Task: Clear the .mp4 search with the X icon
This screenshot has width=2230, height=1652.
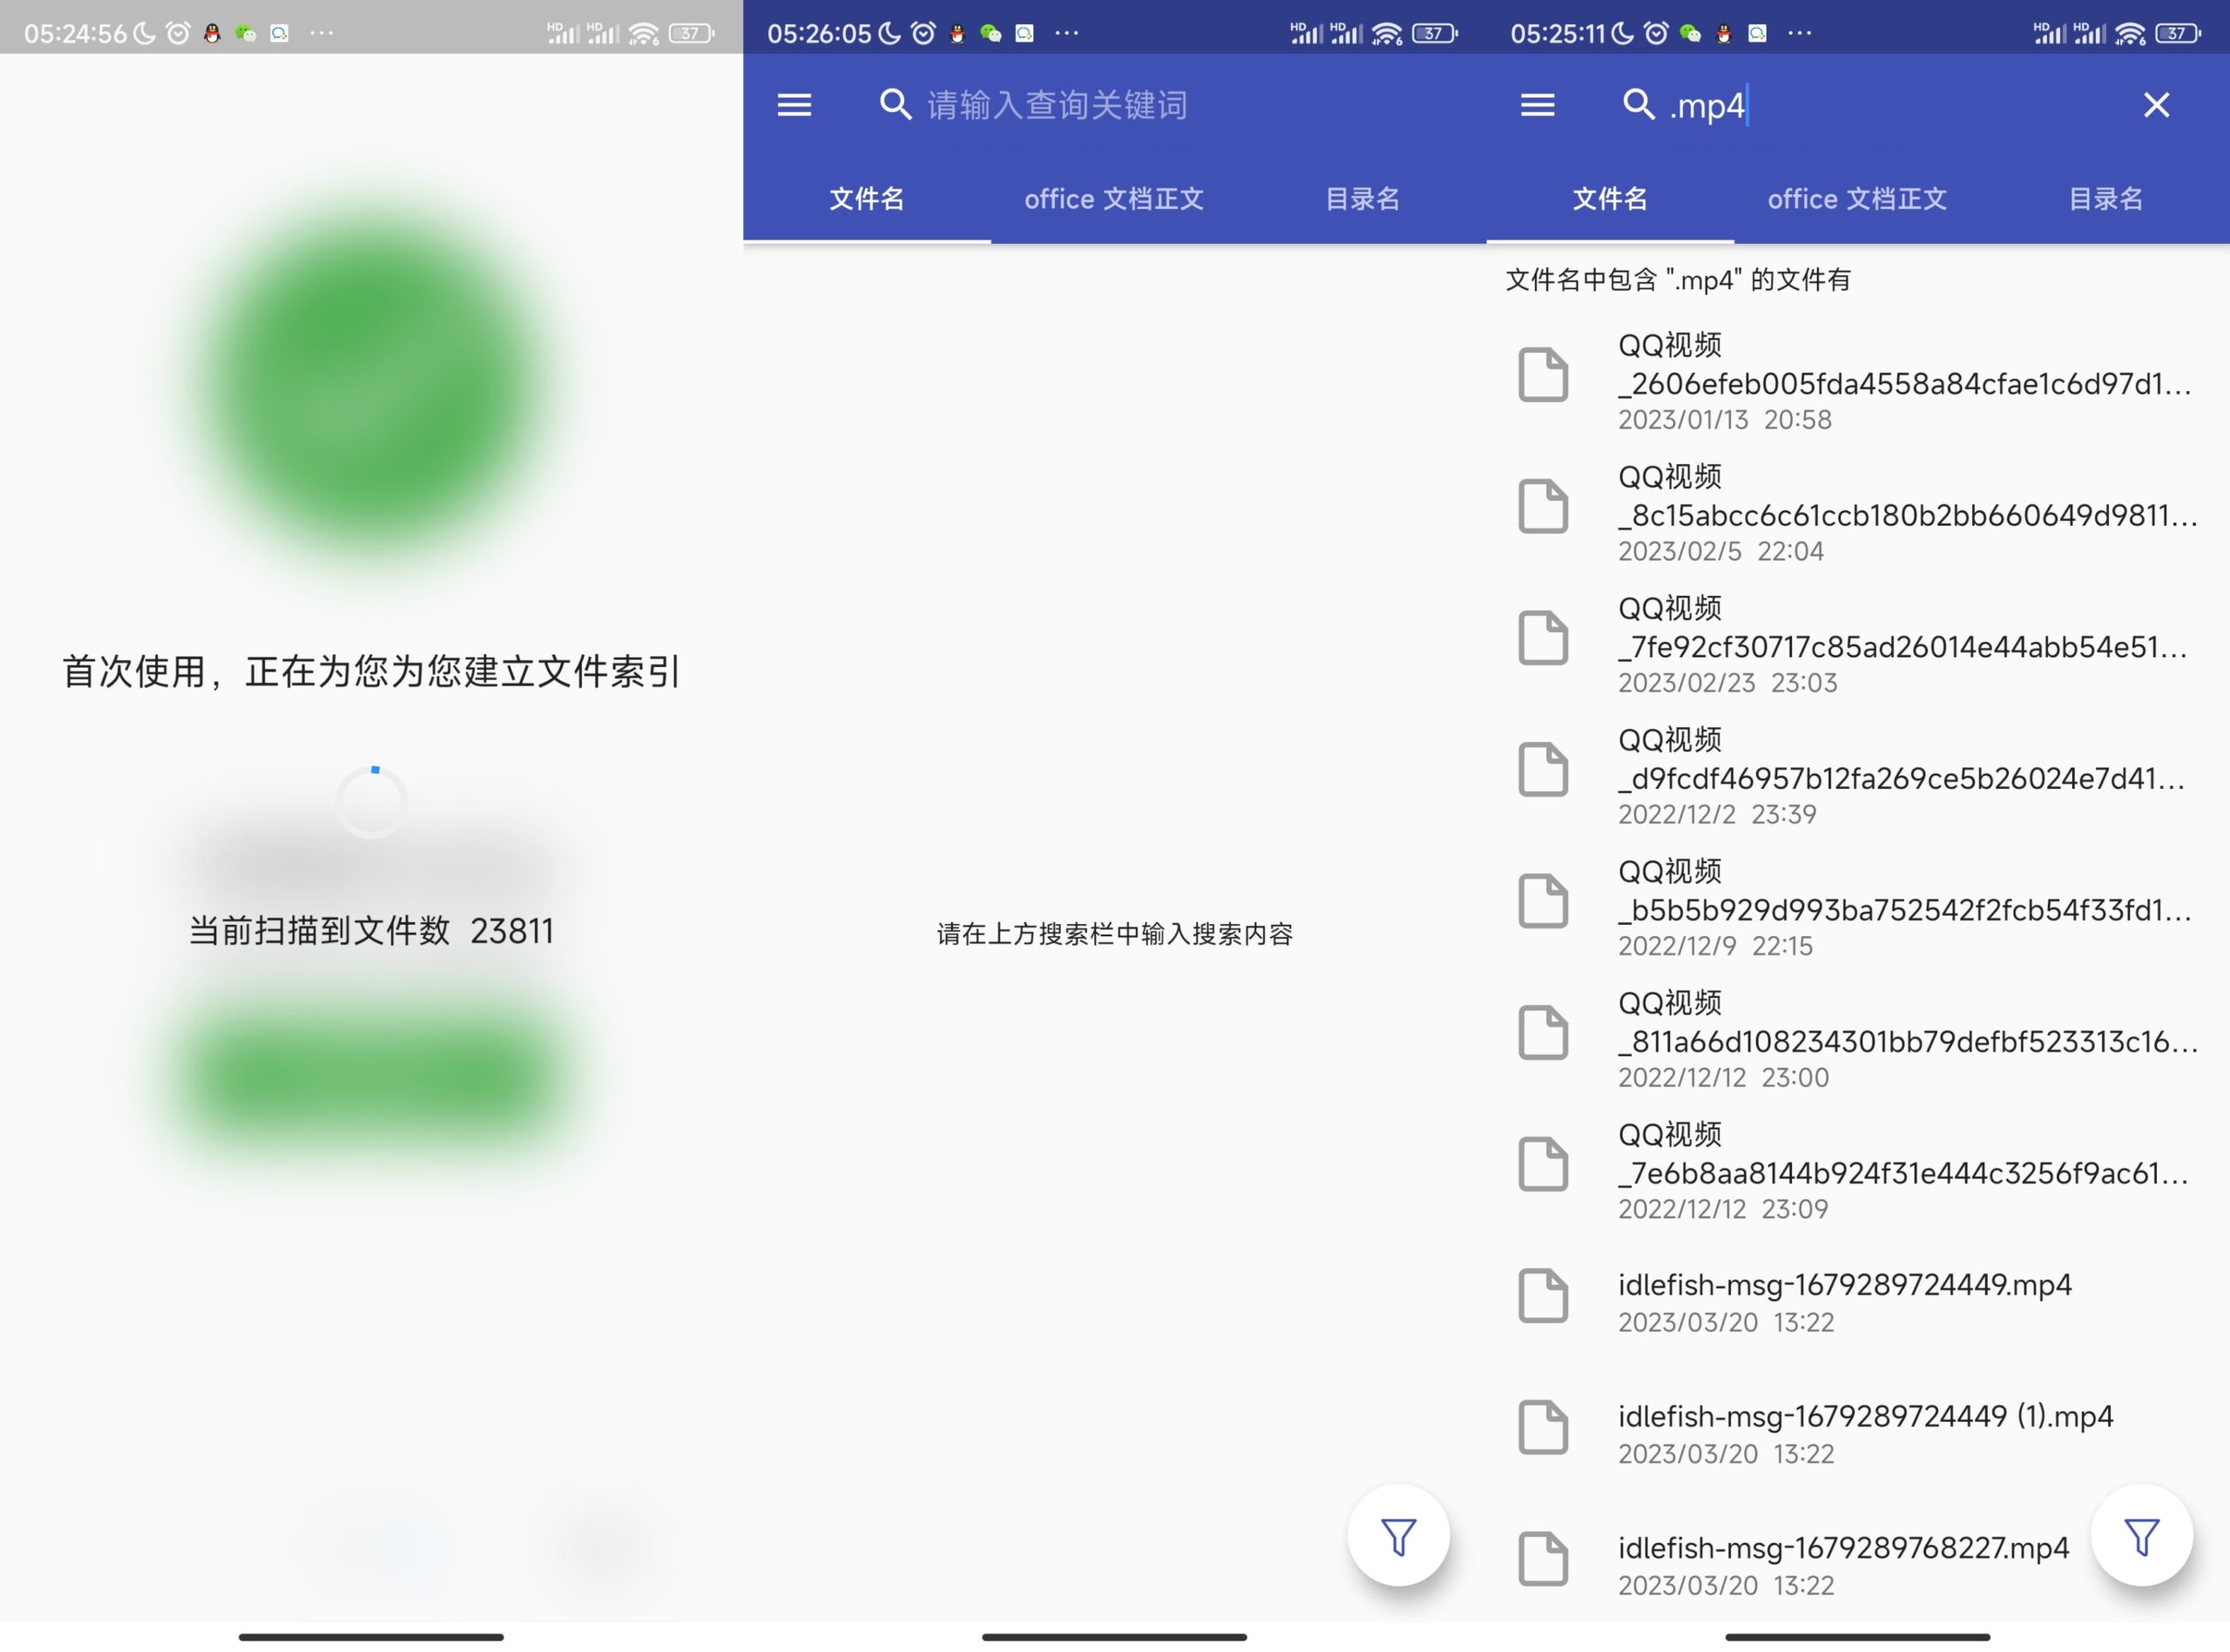Action: [x=2156, y=105]
